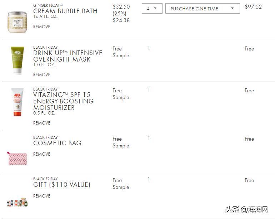This screenshot has width=275, height=219.
Task: Open Drink Up Intensive Overnight Mask title
Action: 67,56
